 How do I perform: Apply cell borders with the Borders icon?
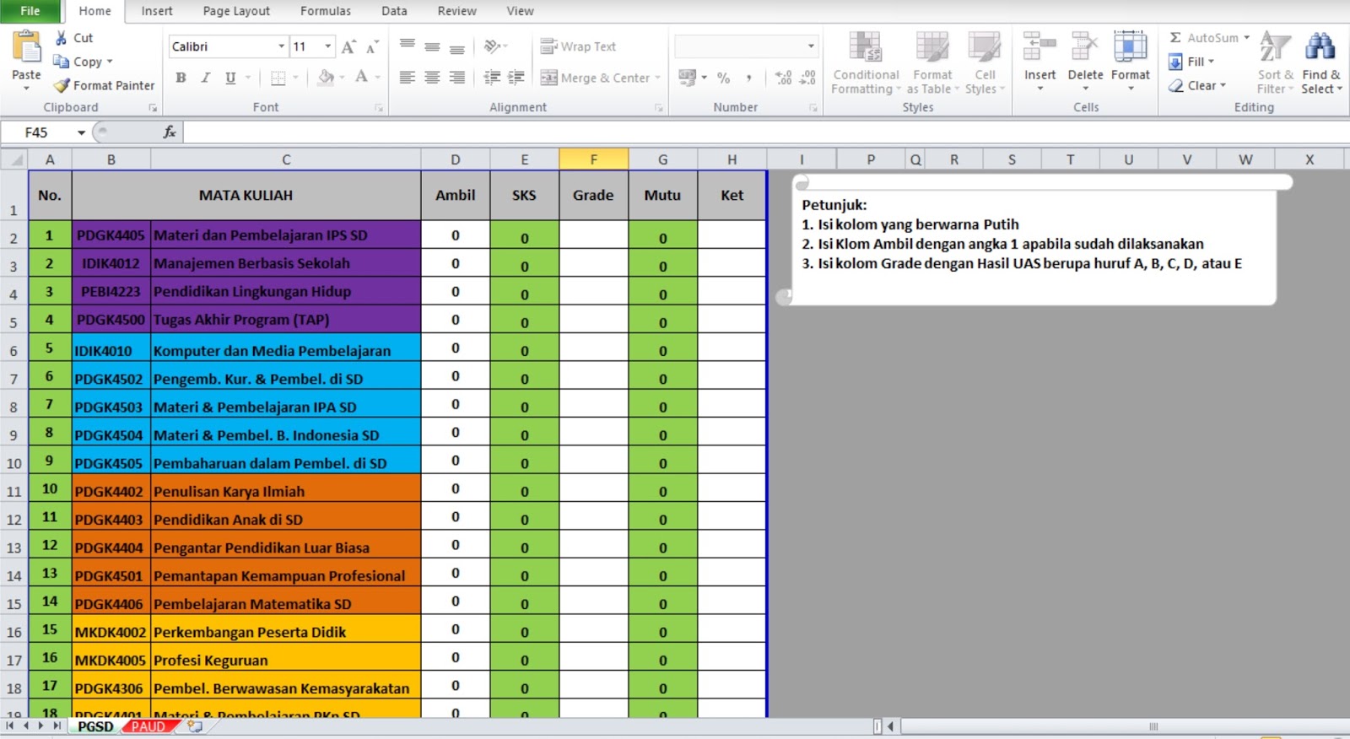(278, 78)
